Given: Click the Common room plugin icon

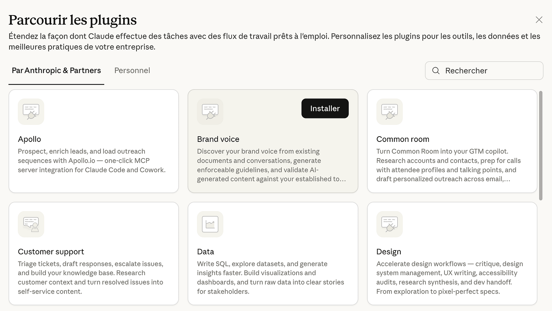Looking at the screenshot, I should click(389, 112).
